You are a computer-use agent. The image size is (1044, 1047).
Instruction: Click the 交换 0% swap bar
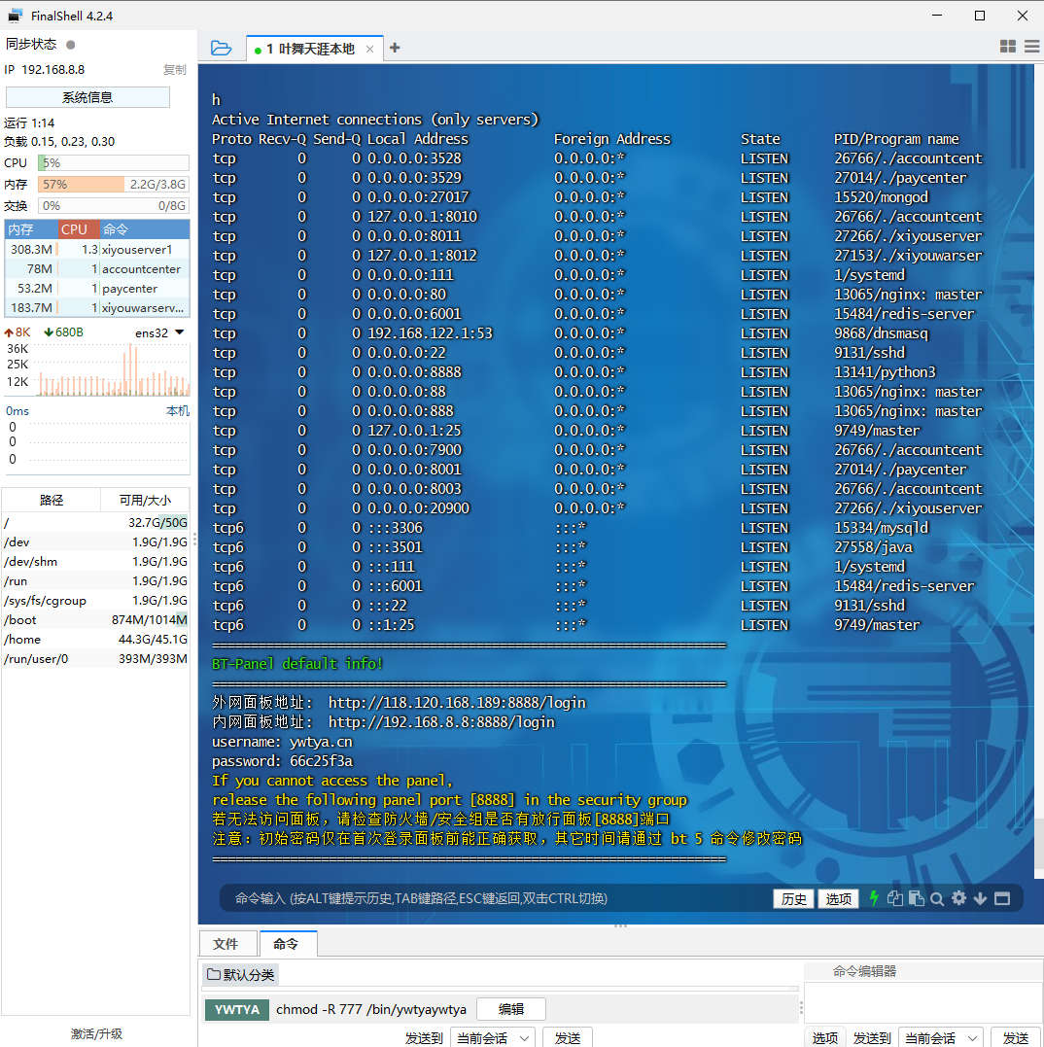pos(114,206)
